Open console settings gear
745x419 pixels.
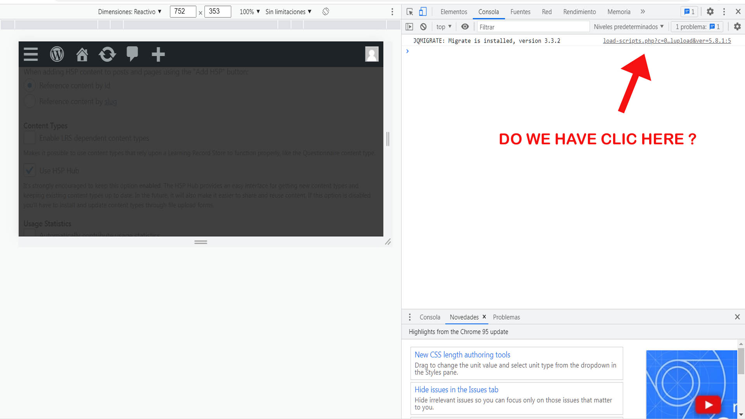737,27
